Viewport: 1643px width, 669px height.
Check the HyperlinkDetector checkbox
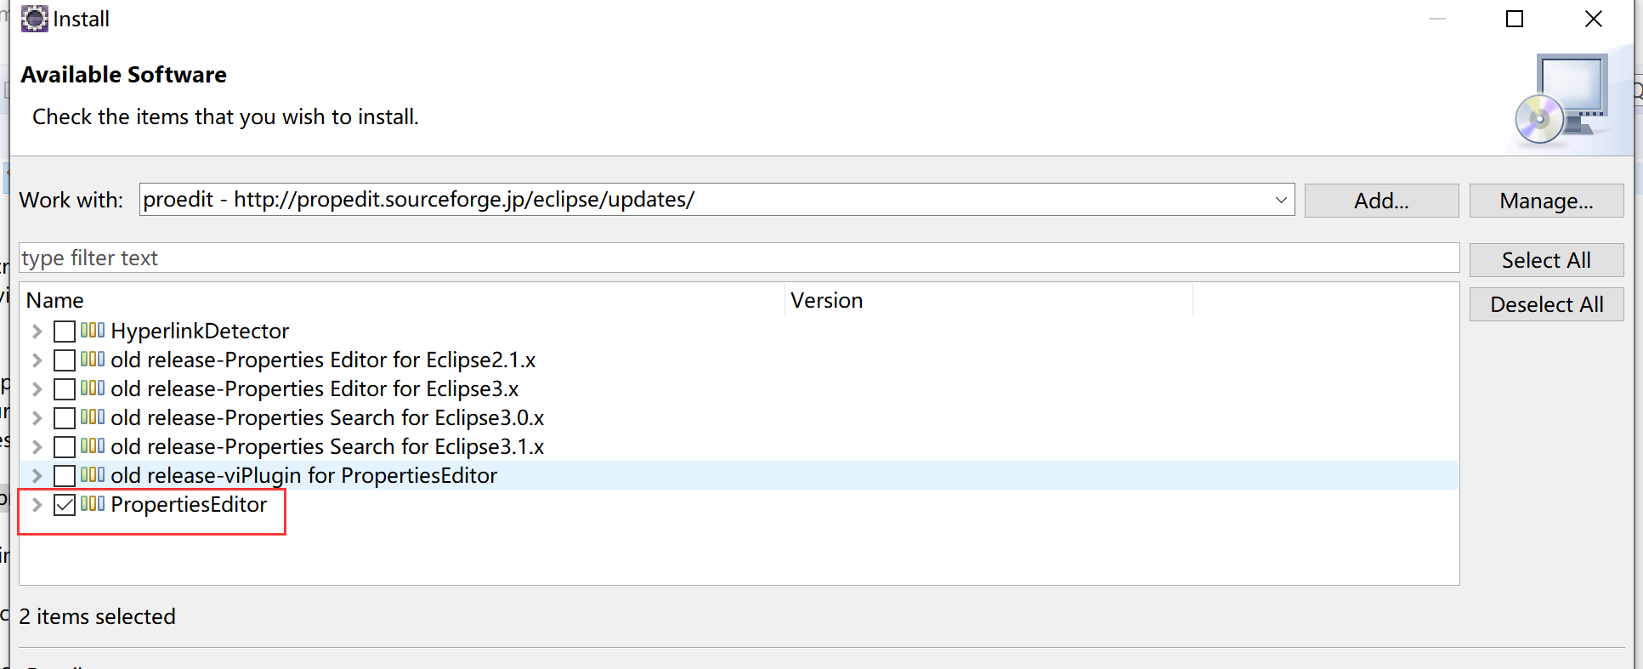pyautogui.click(x=65, y=332)
